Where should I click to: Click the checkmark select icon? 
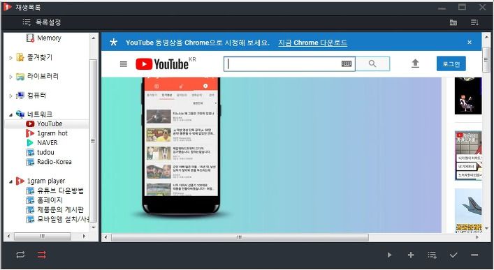click(453, 255)
